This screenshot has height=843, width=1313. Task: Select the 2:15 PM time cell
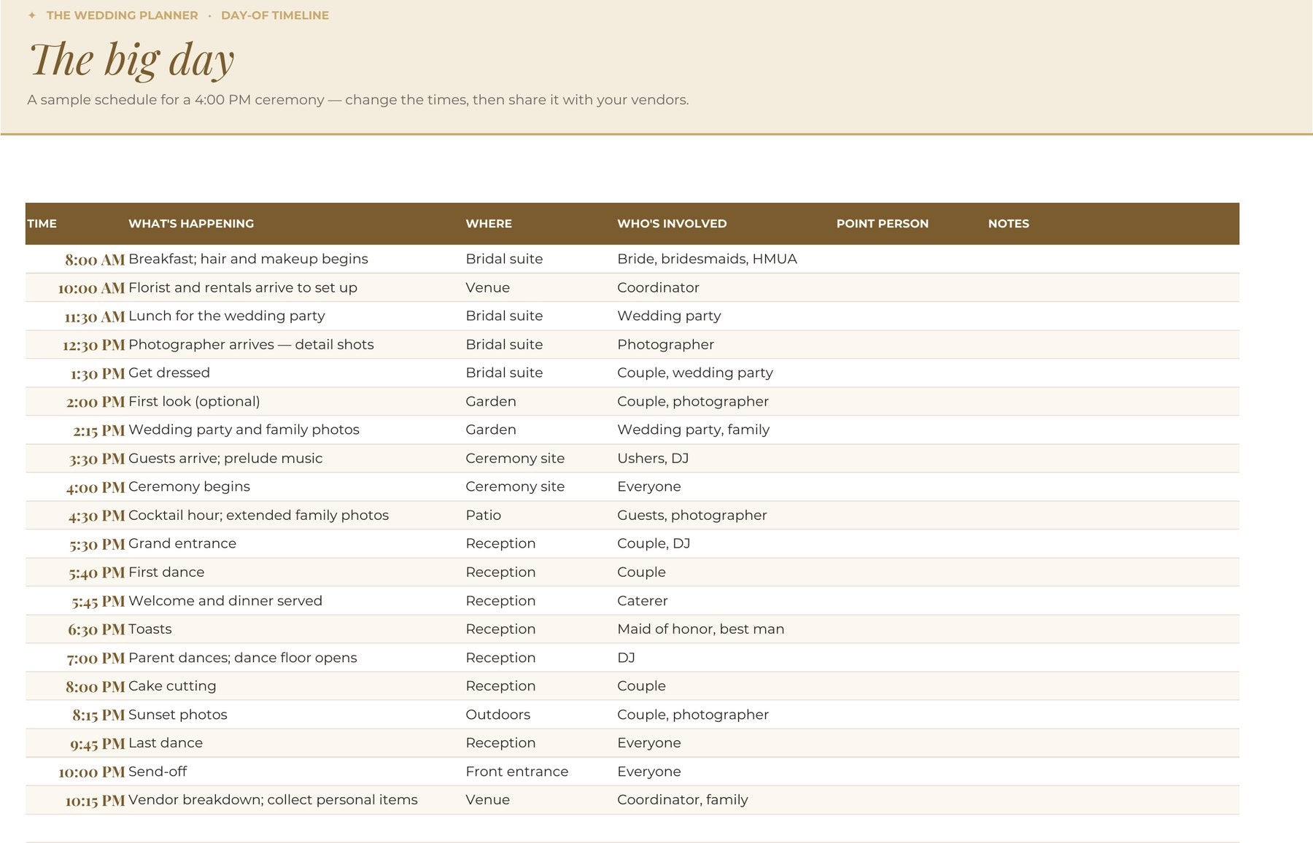99,430
